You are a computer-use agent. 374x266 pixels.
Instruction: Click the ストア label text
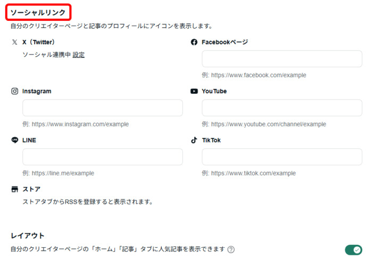tap(31, 189)
